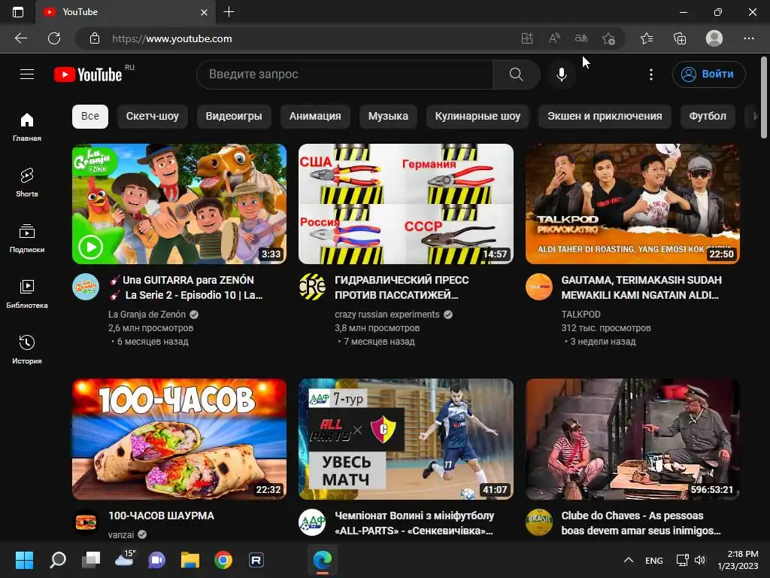The width and height of the screenshot is (770, 578).
Task: Click the translate page icon
Action: pos(581,38)
